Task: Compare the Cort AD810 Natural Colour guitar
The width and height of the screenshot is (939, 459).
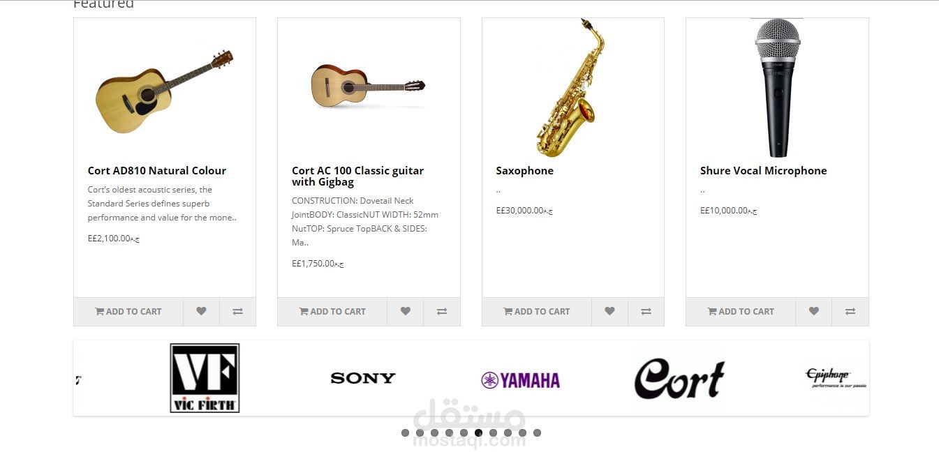Action: (237, 312)
